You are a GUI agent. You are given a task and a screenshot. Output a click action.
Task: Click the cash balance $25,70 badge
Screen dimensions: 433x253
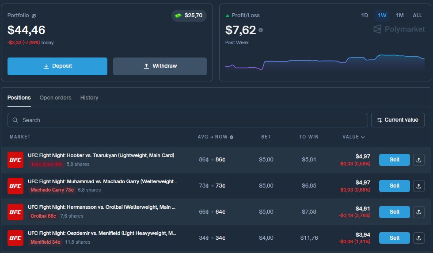pos(189,15)
